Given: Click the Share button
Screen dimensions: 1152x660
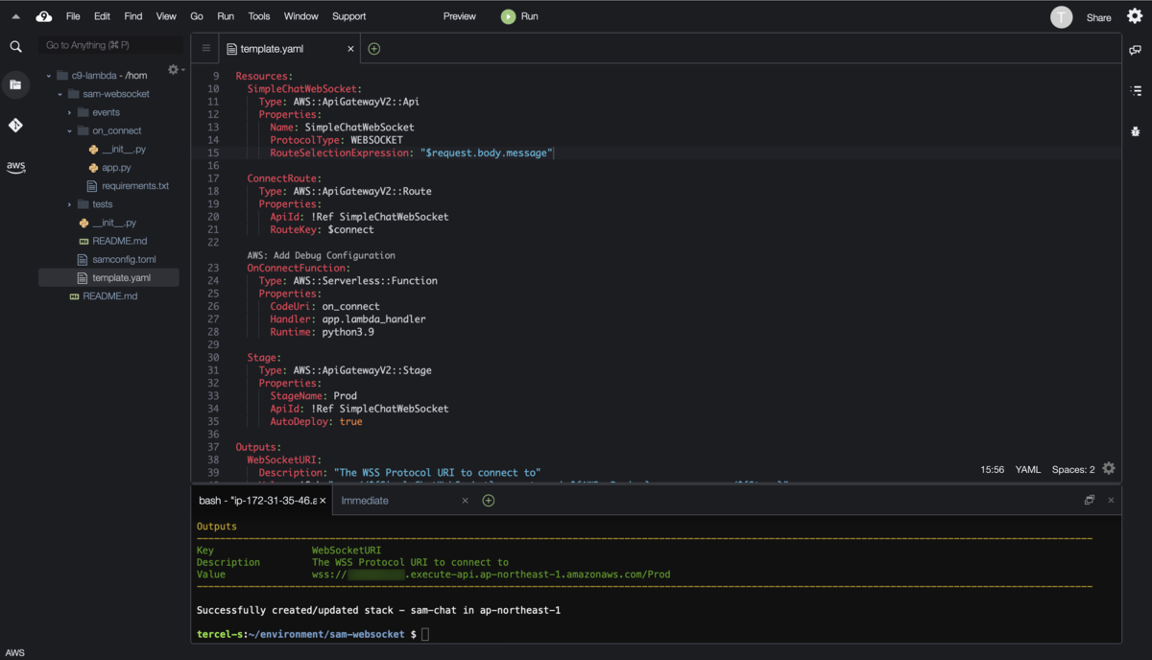Looking at the screenshot, I should 1098,17.
